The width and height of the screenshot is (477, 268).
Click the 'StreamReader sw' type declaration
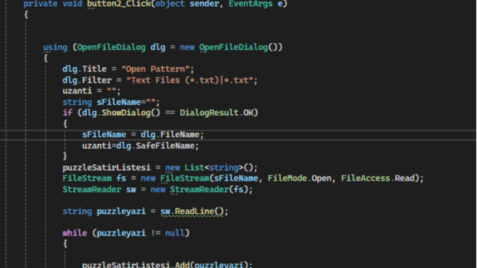99,190
